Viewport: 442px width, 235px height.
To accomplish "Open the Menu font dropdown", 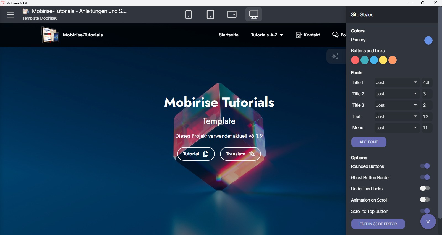I will [x=397, y=128].
